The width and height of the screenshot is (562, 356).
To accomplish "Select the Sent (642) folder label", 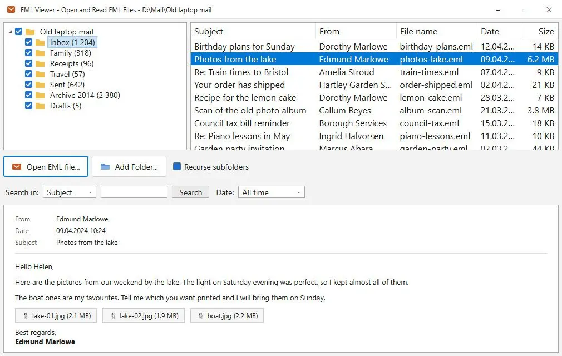I will tap(67, 85).
